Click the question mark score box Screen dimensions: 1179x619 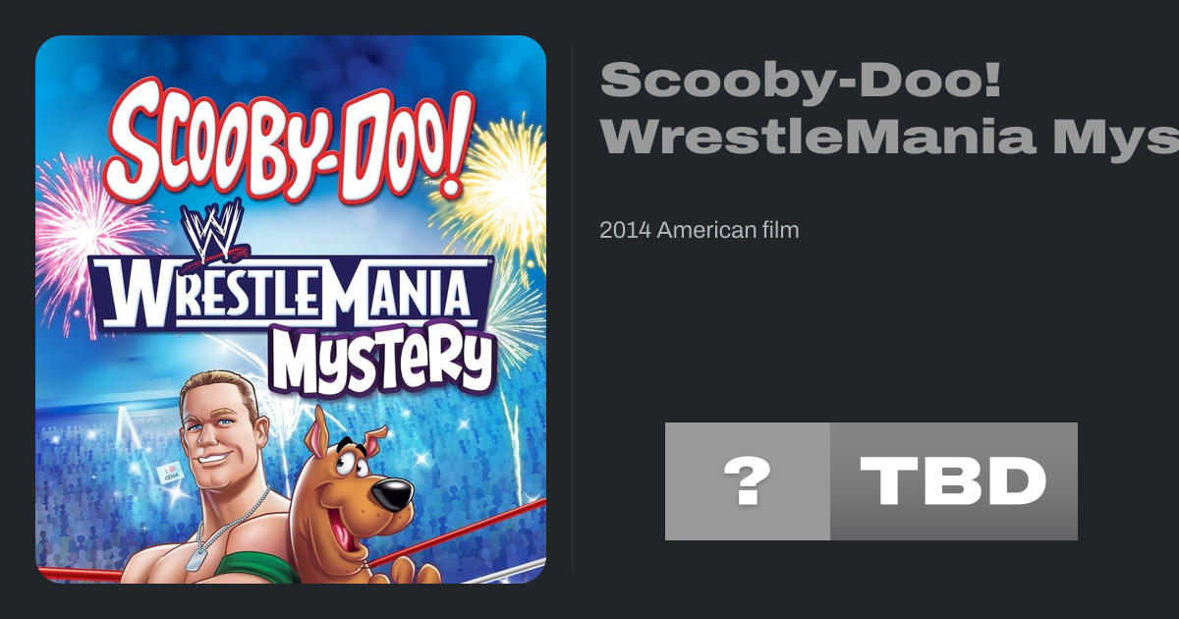[747, 481]
